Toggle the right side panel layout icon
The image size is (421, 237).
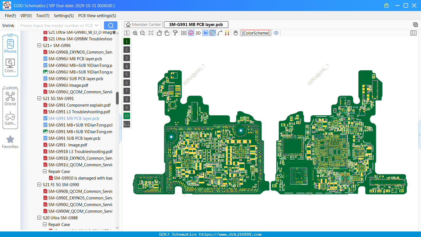[x=414, y=33]
